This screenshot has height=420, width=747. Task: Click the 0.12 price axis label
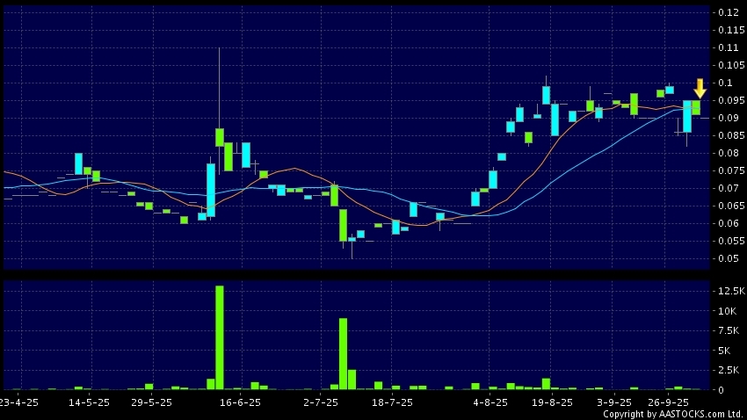click(728, 12)
